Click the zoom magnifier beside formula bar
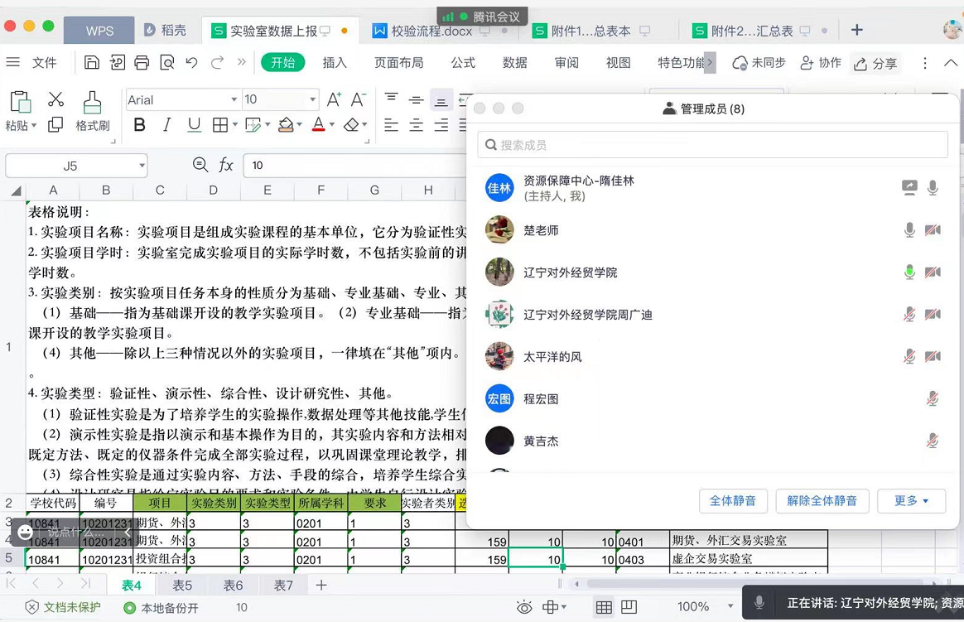The height and width of the screenshot is (622, 964). (200, 165)
